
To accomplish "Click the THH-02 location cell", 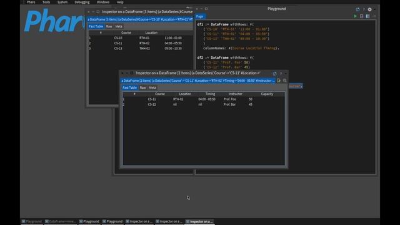I will (144, 49).
